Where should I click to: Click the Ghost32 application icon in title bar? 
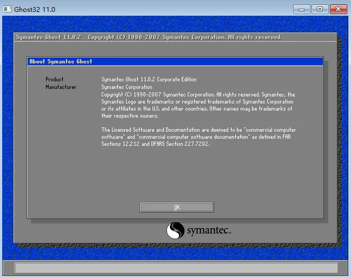pos(7,9)
